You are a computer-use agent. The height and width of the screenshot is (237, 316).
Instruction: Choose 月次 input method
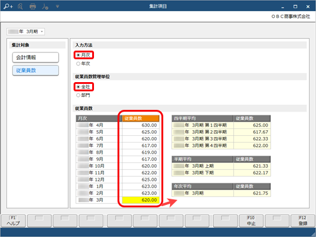tap(83, 55)
